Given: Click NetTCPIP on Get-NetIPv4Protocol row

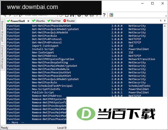Looking at the screenshot, I should 135,39.
